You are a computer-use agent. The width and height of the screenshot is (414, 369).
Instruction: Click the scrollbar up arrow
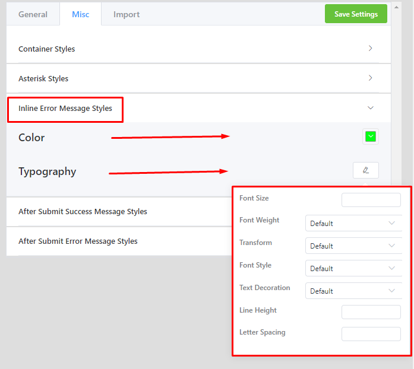(x=396, y=7)
